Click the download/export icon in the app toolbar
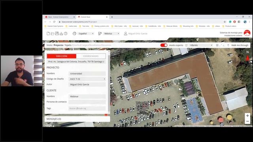 [61, 34]
